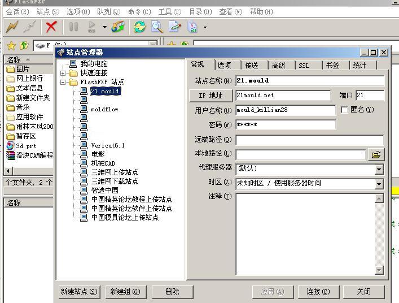Open the 命令 menu

click(139, 12)
